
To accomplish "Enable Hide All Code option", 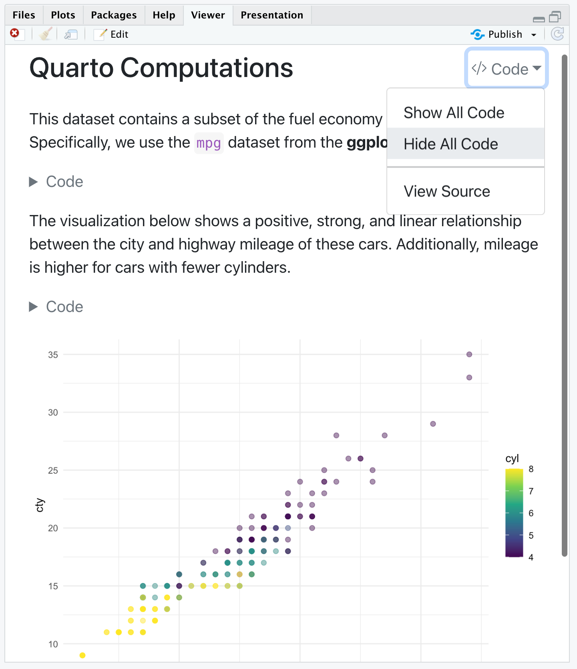I will [x=451, y=144].
